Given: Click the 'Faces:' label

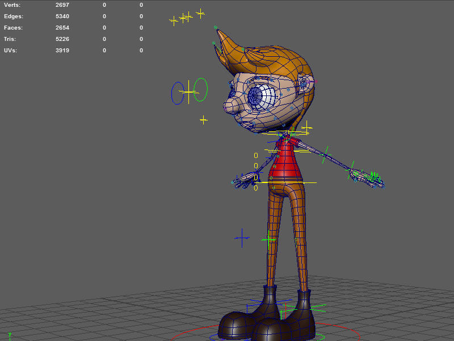Looking at the screenshot, I should [x=13, y=27].
